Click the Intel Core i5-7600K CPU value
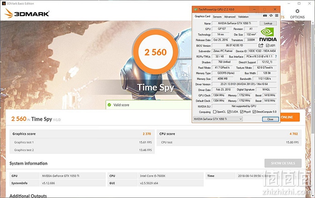The height and width of the screenshot is (198, 315). point(153,176)
